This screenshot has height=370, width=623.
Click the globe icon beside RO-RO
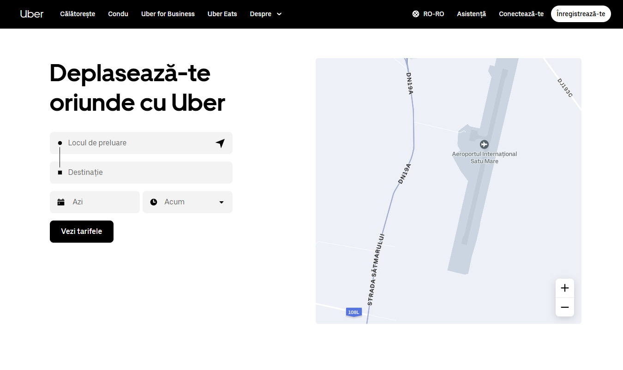pos(415,14)
